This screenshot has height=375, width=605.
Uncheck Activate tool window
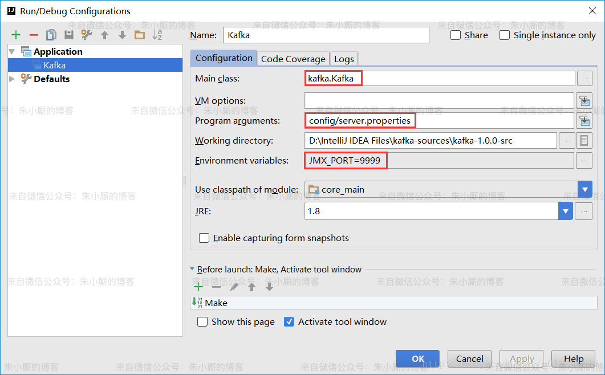[x=289, y=322]
